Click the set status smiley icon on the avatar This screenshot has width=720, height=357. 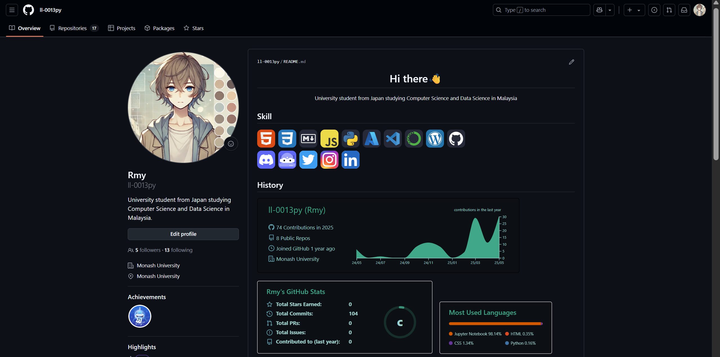(x=231, y=144)
